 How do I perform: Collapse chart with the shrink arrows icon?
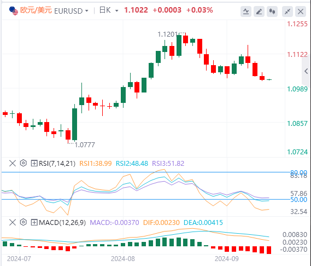pyautogui.click(x=287, y=11)
